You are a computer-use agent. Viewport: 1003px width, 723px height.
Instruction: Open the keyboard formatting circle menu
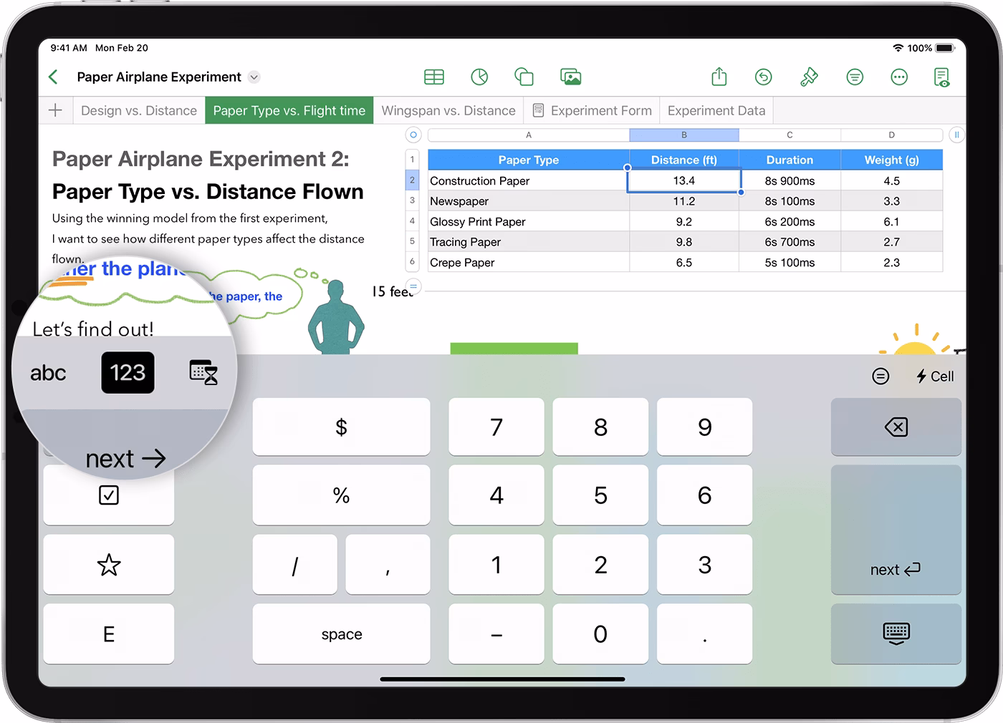click(880, 375)
